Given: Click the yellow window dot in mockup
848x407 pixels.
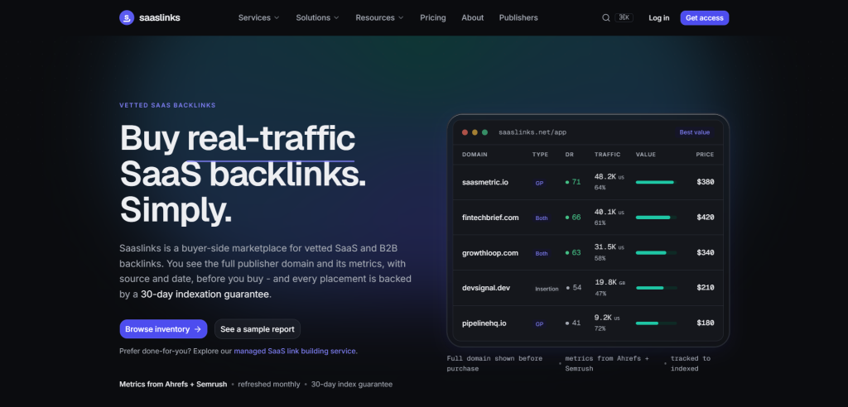Looking at the screenshot, I should [x=475, y=132].
